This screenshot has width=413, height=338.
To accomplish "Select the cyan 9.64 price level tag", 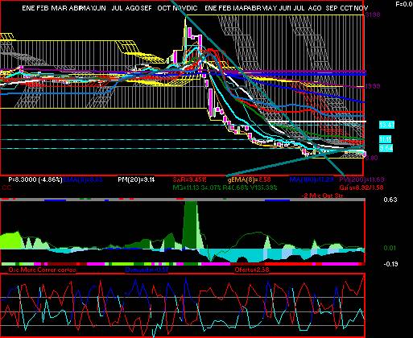I will 386,148.
